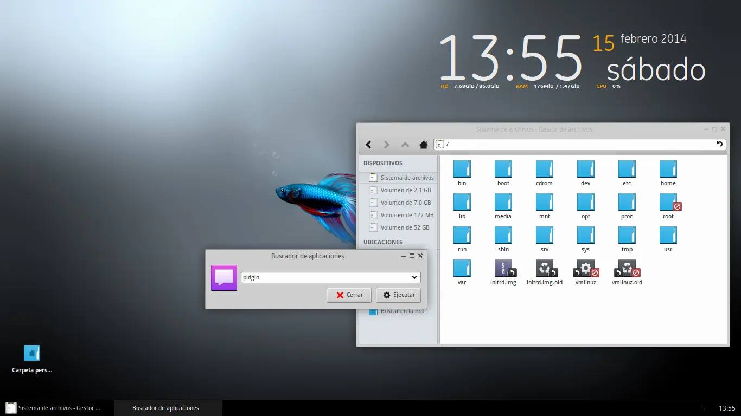This screenshot has width=741, height=416.
Task: Go to parent directory with up arrow
Action: 405,145
